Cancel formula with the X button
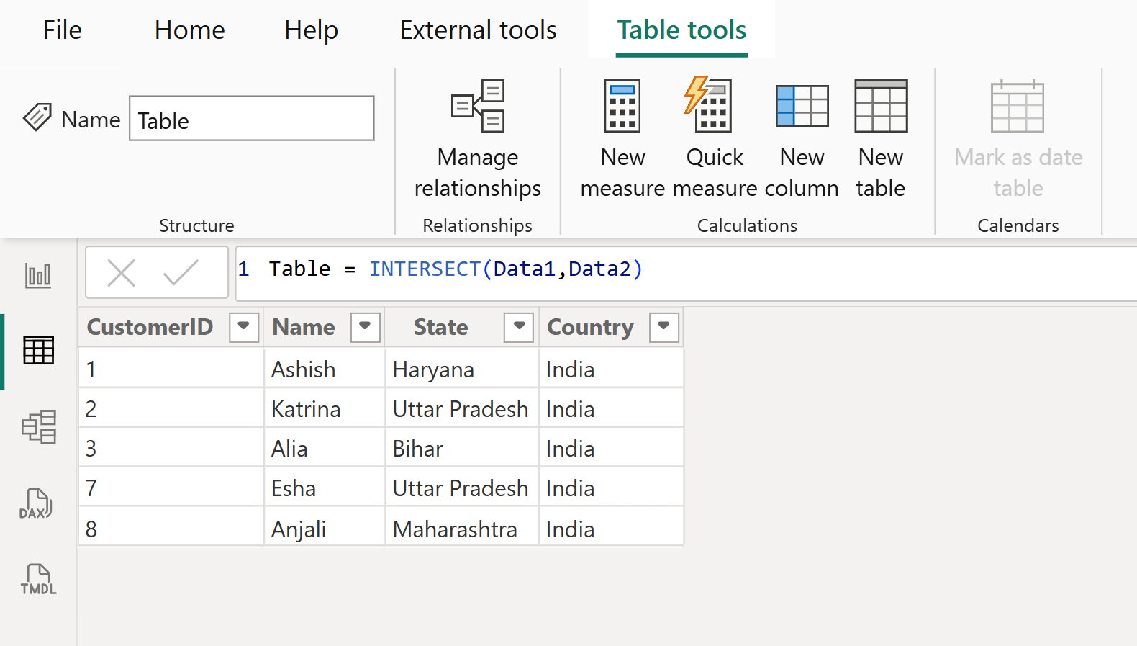The width and height of the screenshot is (1137, 646). coord(121,273)
